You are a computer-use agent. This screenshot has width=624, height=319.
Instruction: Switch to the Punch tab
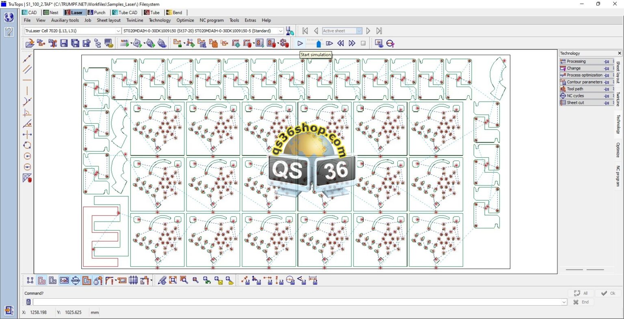pos(97,12)
